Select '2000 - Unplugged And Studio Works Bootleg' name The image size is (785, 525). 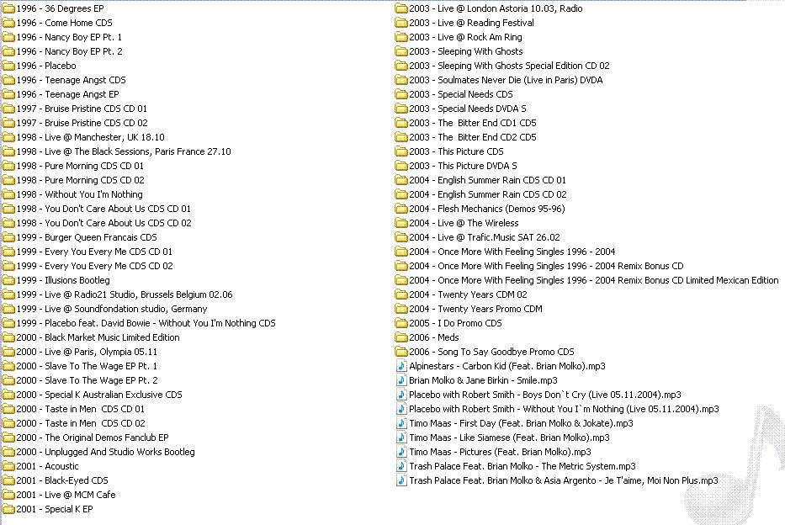[x=106, y=452]
